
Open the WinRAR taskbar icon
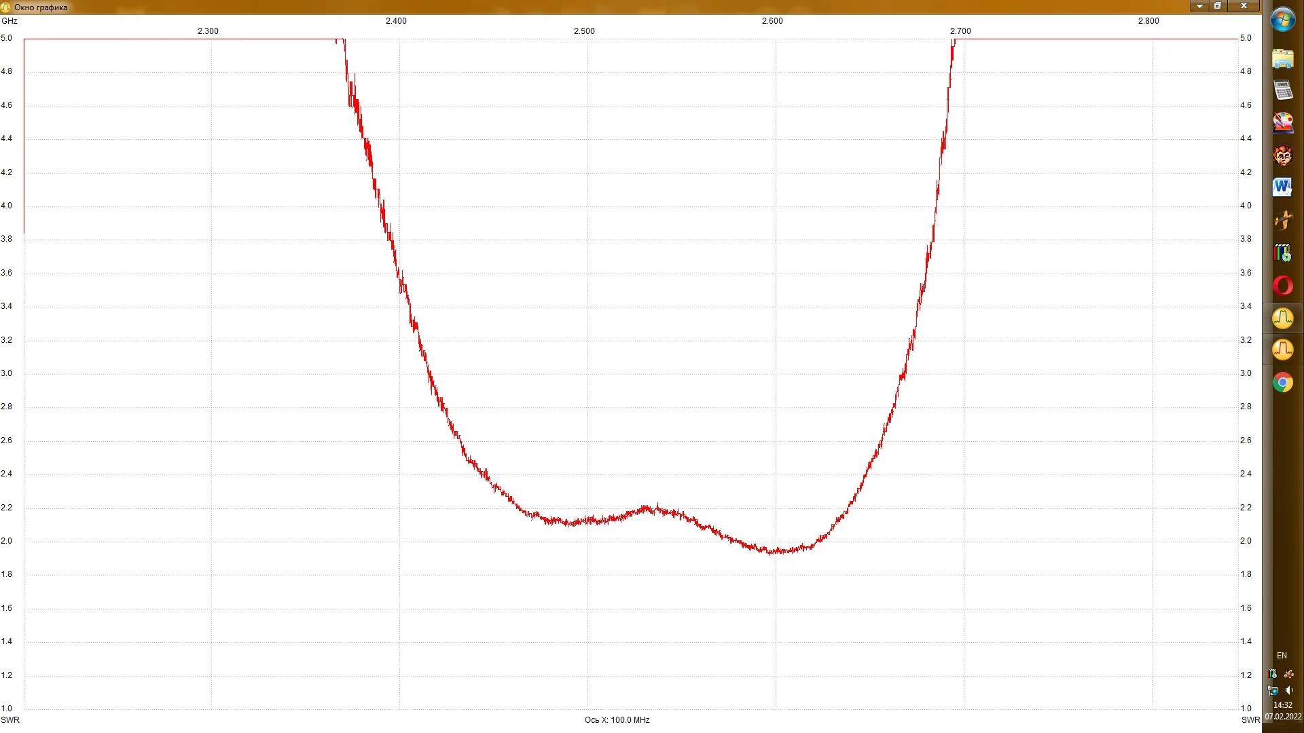[1283, 253]
